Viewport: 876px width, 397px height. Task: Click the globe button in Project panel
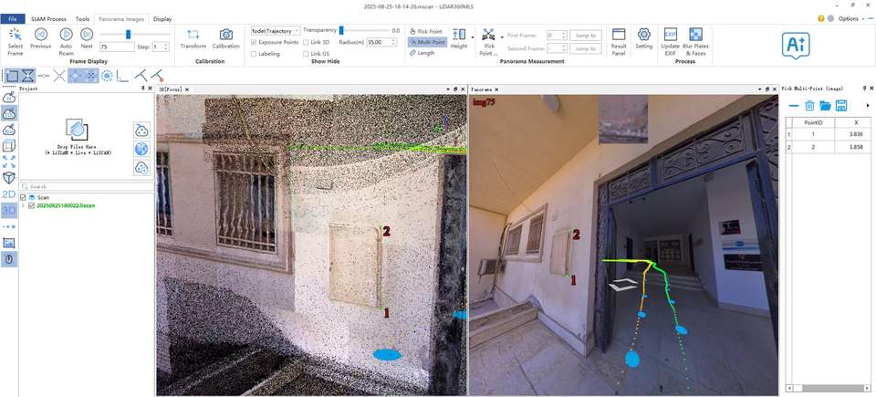(x=142, y=149)
